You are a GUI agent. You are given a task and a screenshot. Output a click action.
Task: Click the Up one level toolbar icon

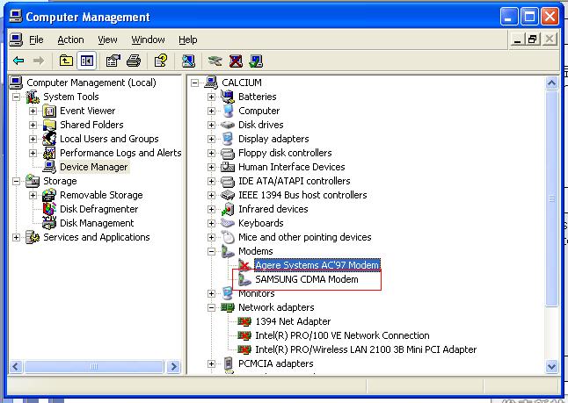click(66, 61)
